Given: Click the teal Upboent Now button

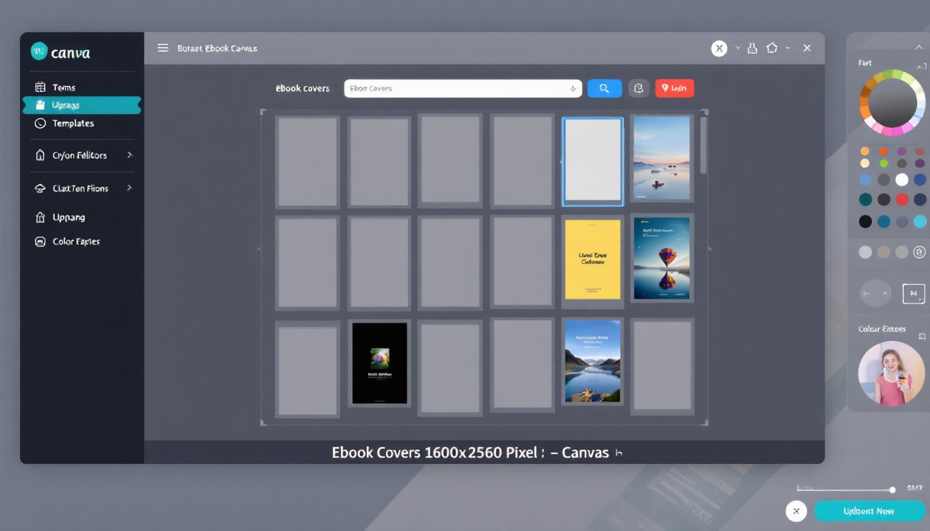Looking at the screenshot, I should [869, 511].
